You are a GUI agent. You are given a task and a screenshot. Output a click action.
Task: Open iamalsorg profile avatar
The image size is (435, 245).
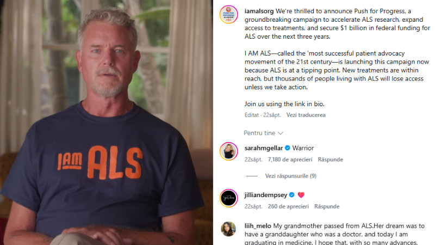pyautogui.click(x=228, y=15)
